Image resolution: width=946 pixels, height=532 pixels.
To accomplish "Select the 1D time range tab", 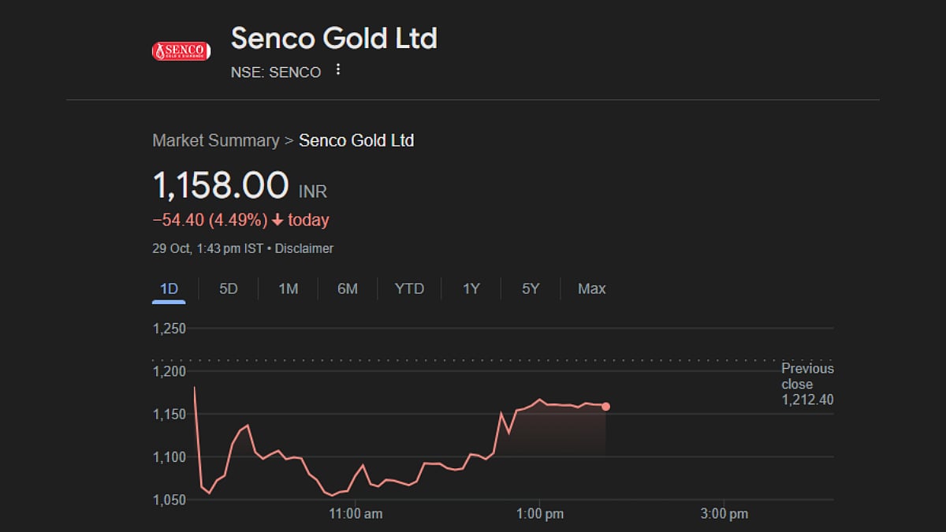I will [169, 288].
